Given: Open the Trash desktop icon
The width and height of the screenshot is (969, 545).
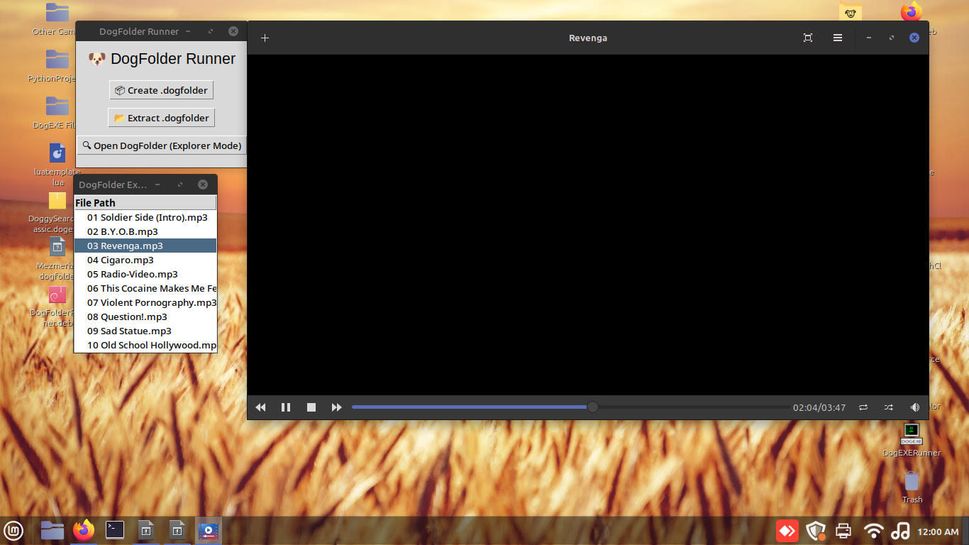Looking at the screenshot, I should click(x=912, y=487).
